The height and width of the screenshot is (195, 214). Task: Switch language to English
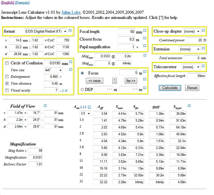pos(8,2)
